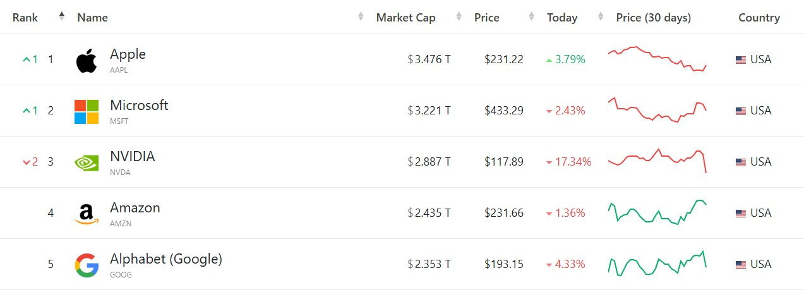Sort the table by the Rank column
The width and height of the screenshot is (804, 292).
coord(25,18)
